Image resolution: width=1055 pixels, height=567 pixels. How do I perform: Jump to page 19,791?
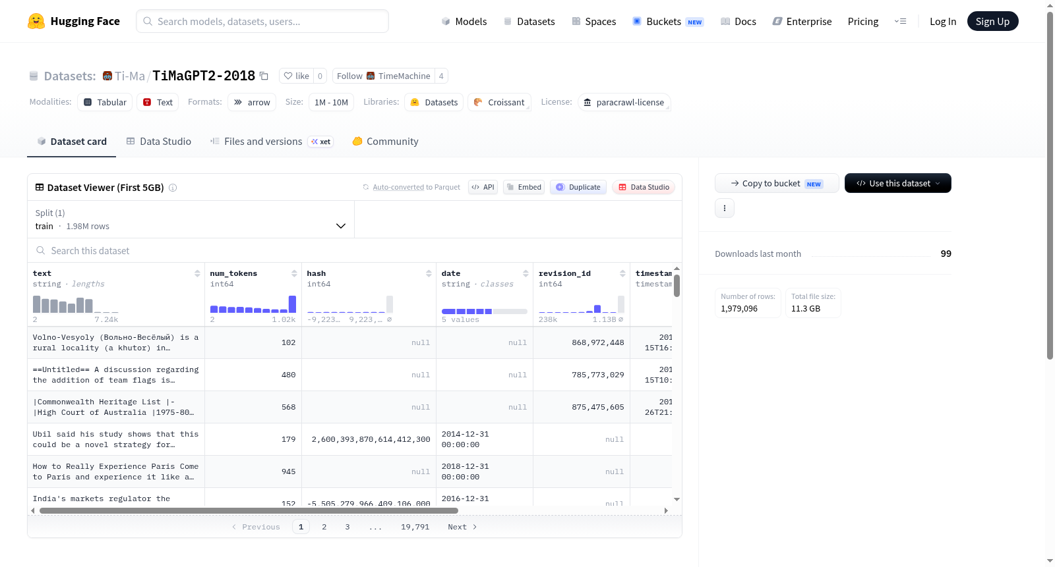coord(415,527)
